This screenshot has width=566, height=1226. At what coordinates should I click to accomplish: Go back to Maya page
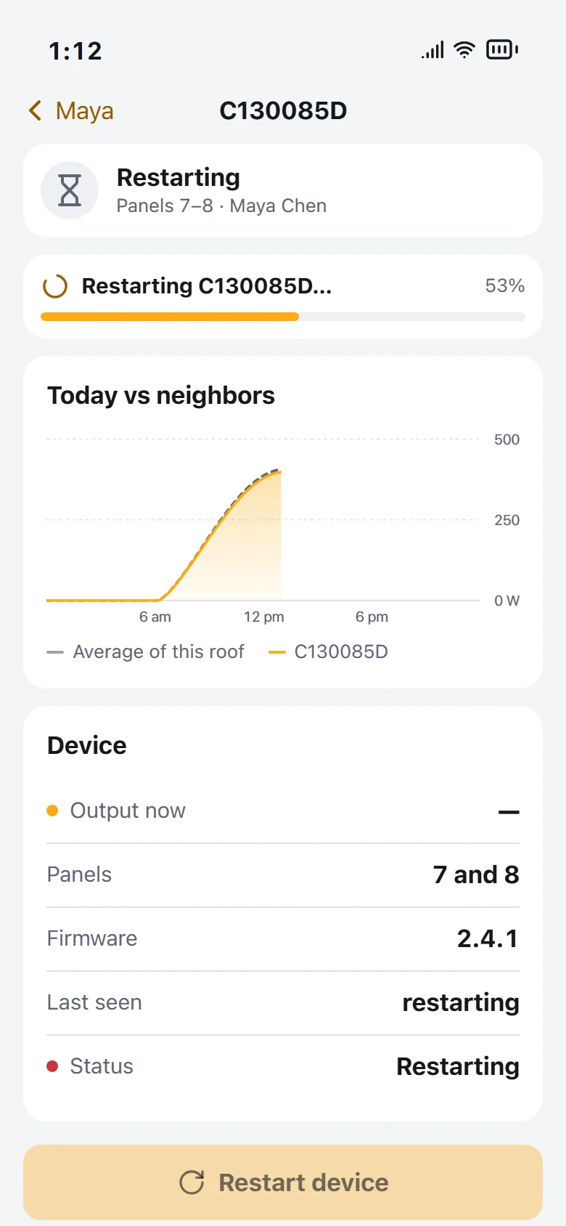click(x=71, y=110)
